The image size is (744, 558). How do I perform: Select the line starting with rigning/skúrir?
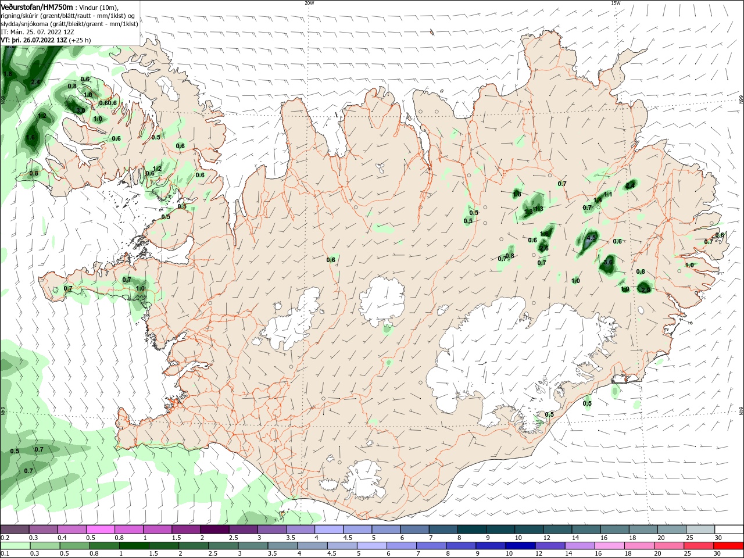tap(68, 16)
